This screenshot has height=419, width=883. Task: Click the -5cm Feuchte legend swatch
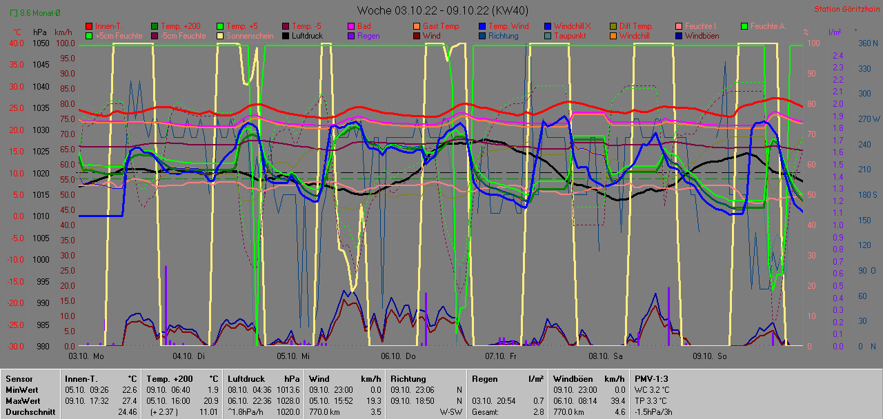coord(155,36)
